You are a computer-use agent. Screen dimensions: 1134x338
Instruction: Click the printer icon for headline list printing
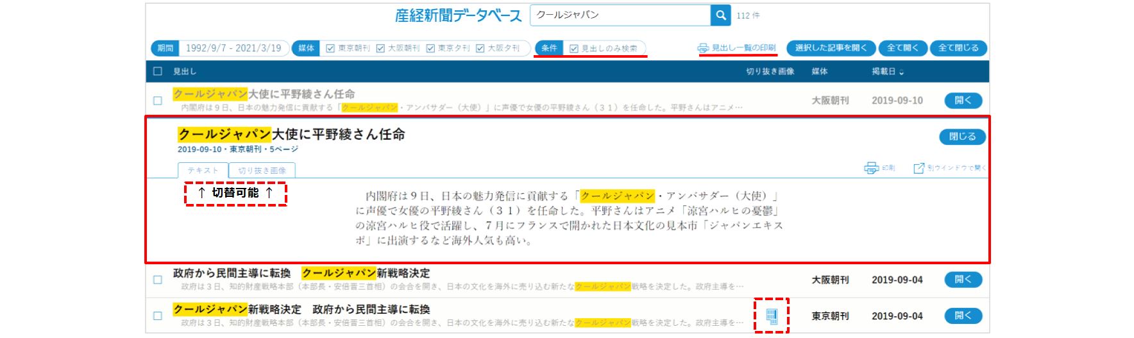tap(704, 48)
